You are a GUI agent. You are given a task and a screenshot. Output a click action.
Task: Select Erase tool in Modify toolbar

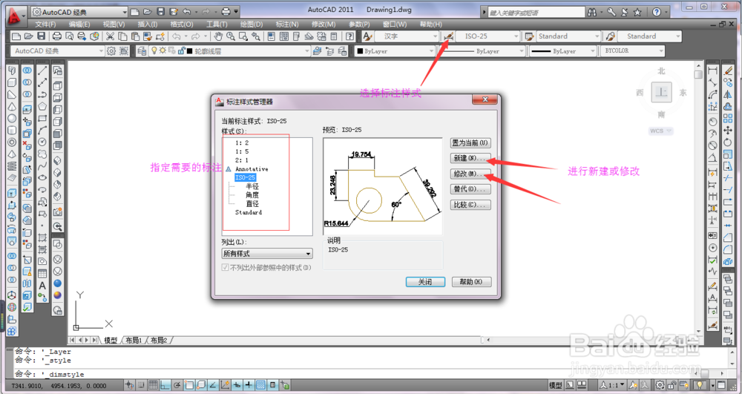click(x=728, y=70)
